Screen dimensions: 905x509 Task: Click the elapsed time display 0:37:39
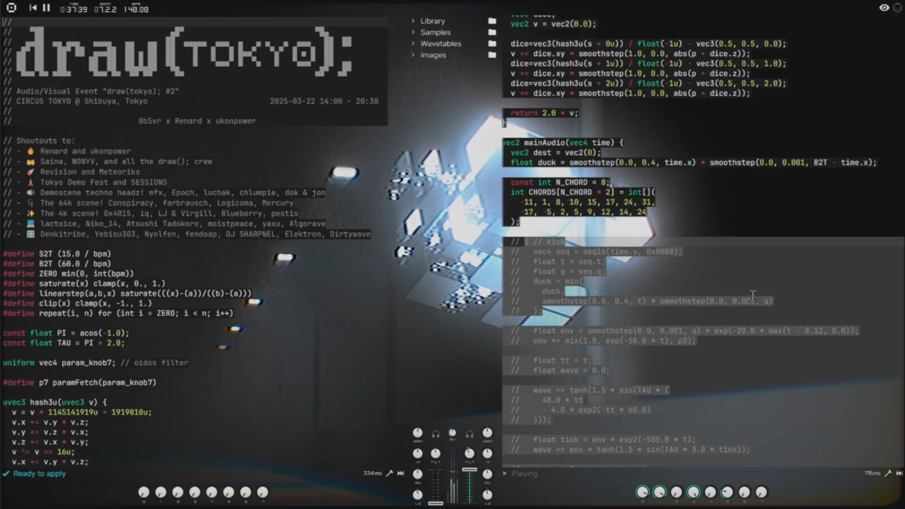click(74, 9)
